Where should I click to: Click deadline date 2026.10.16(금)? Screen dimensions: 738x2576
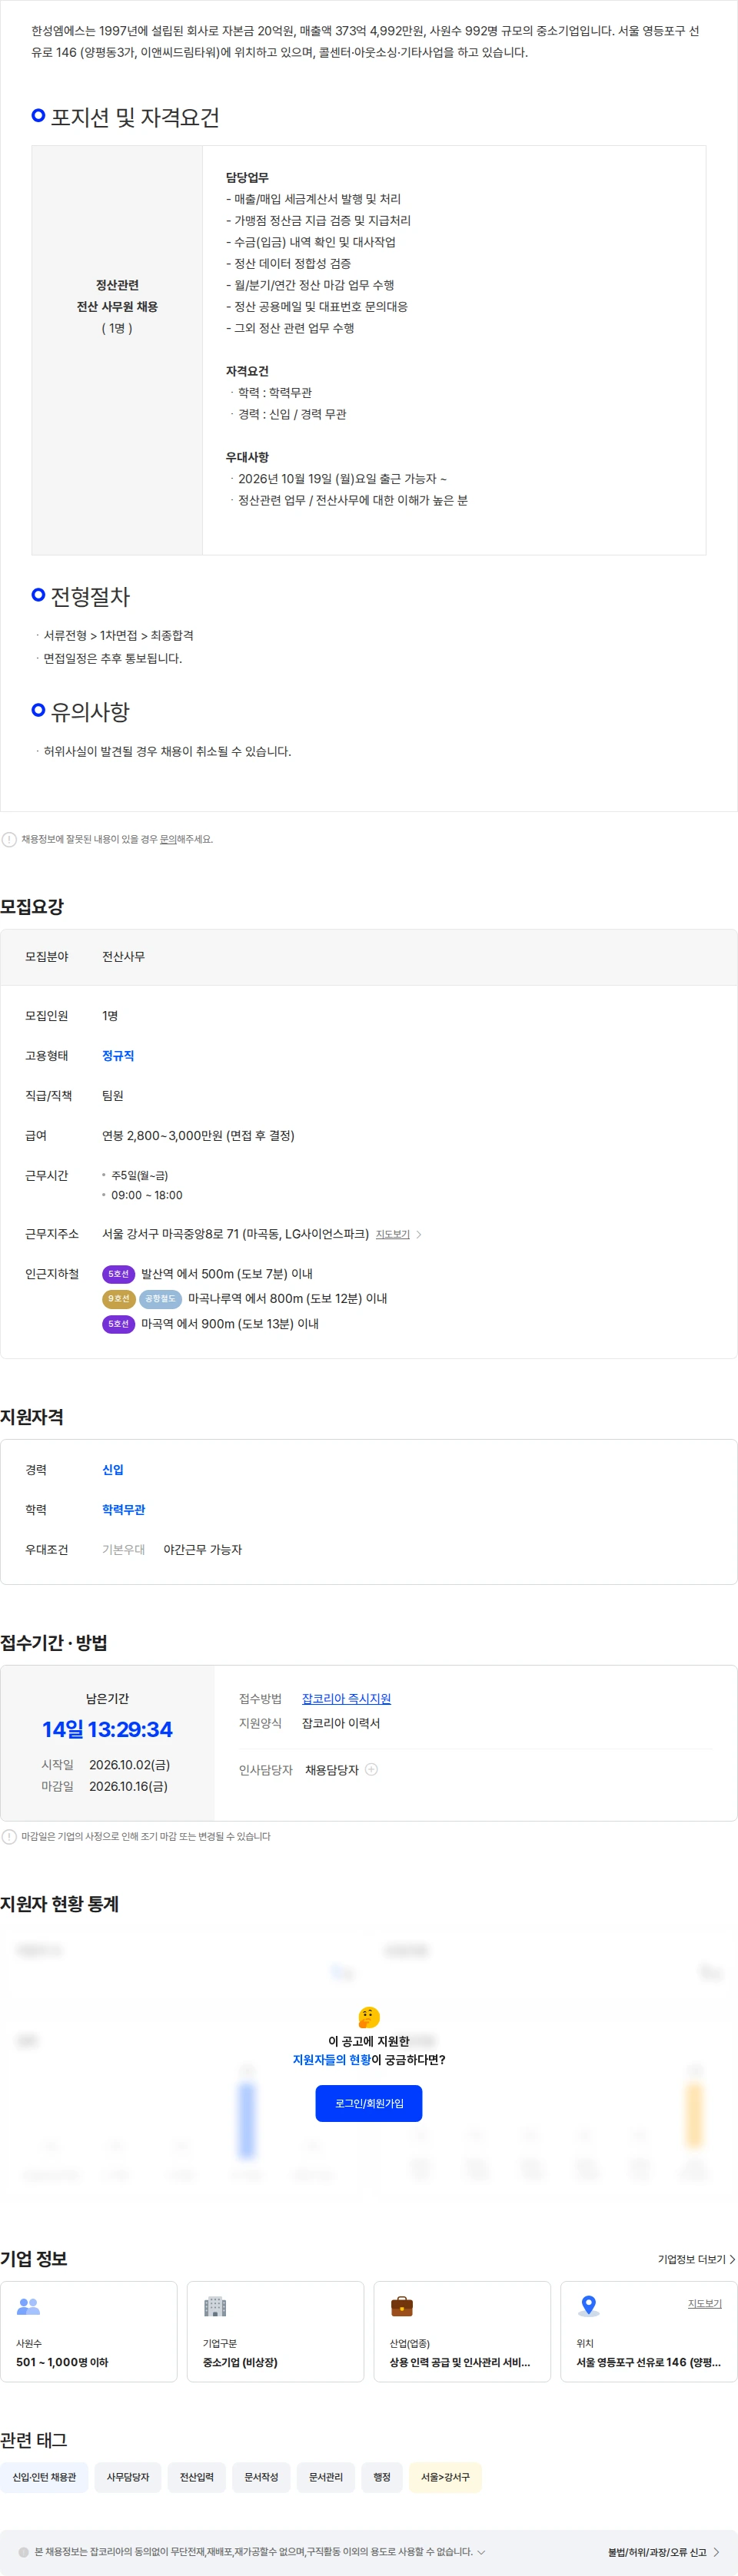(128, 1786)
